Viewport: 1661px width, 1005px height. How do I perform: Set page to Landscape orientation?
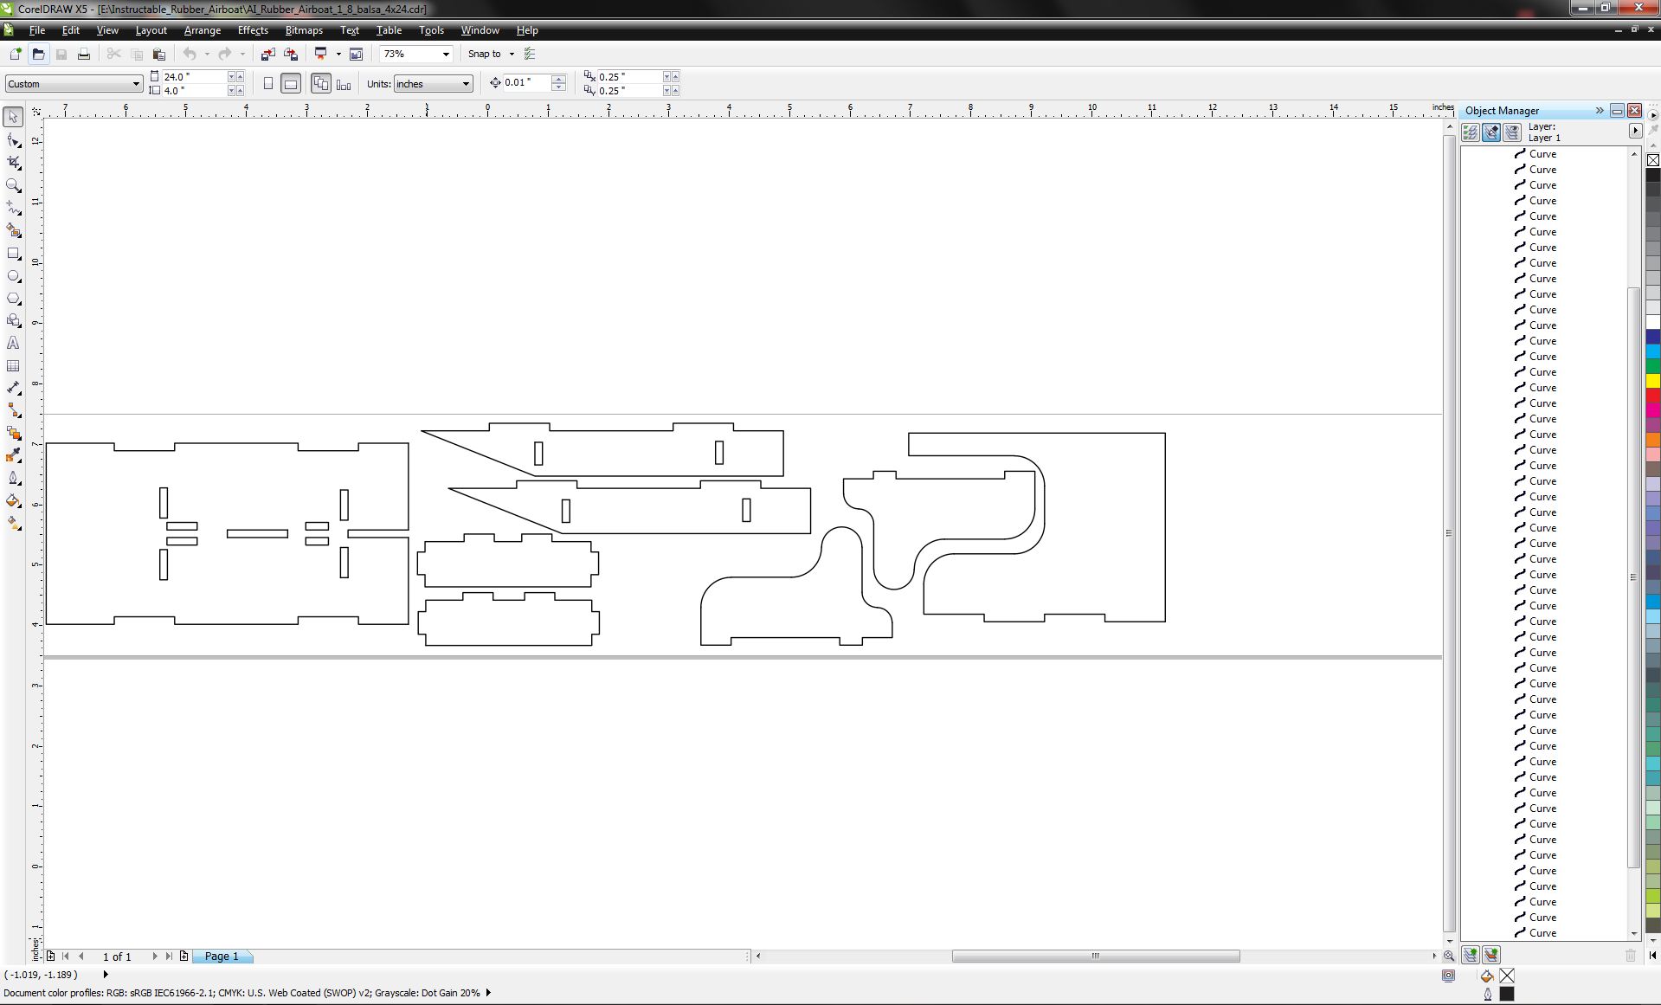pos(291,84)
